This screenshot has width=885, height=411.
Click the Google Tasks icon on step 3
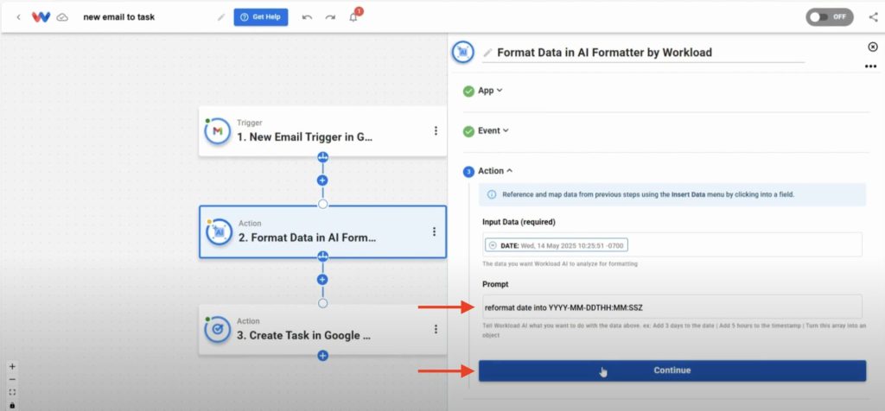pyautogui.click(x=217, y=330)
